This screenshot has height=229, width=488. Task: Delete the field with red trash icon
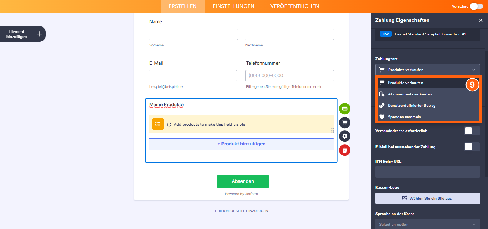(x=345, y=150)
